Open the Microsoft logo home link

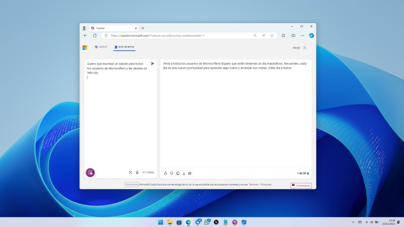tap(85, 48)
